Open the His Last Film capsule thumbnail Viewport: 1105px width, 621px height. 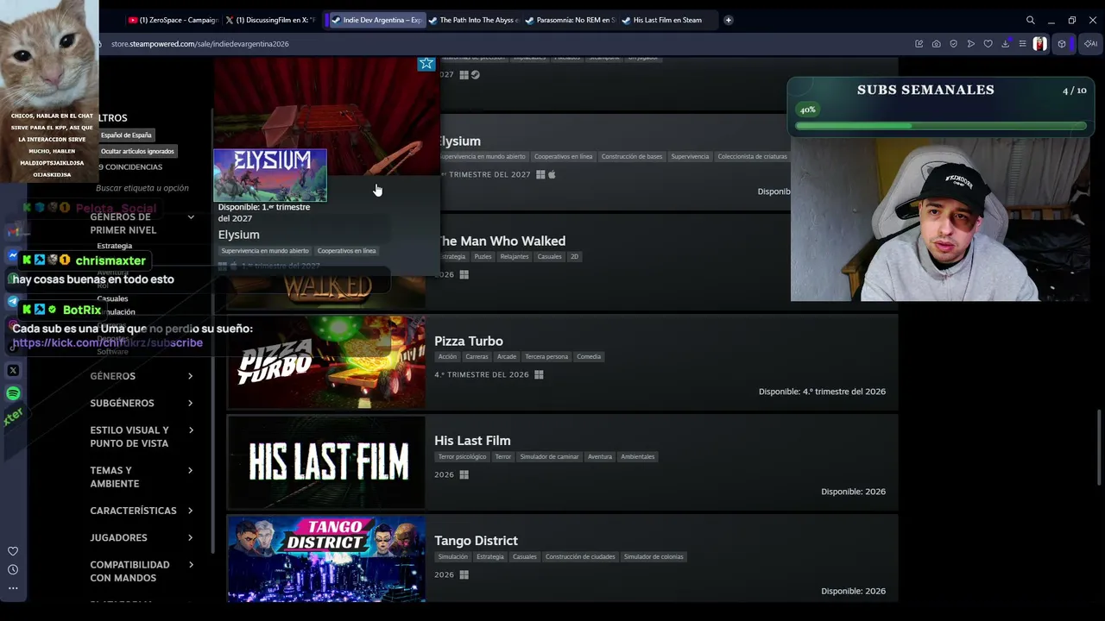[326, 462]
